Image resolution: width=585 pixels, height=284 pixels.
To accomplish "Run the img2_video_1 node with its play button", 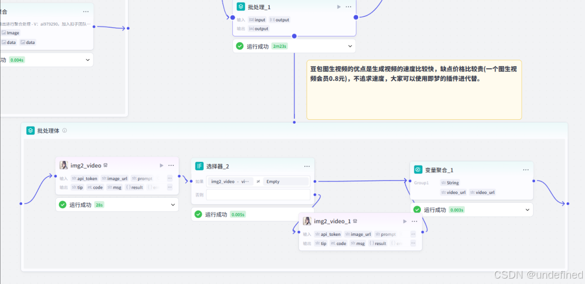I will click(x=405, y=221).
